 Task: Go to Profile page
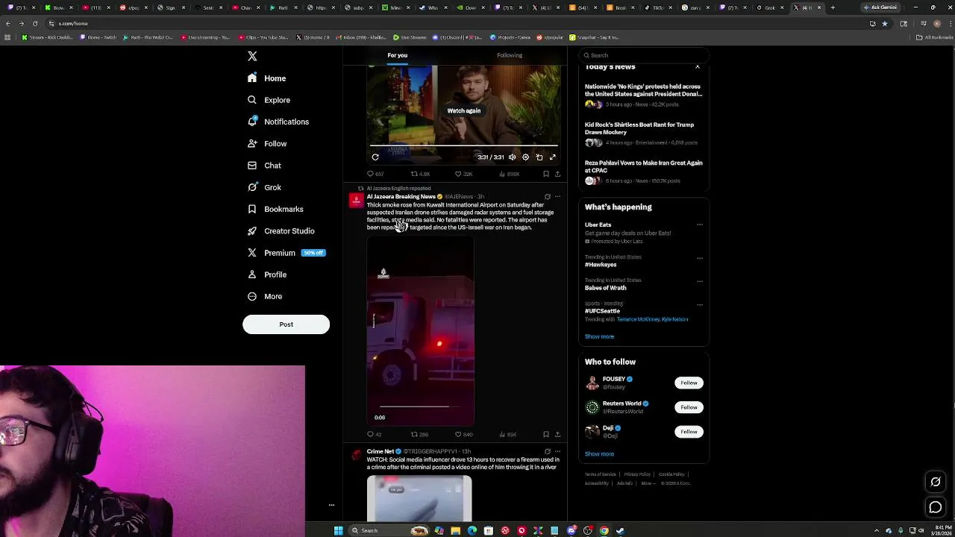(x=267, y=274)
